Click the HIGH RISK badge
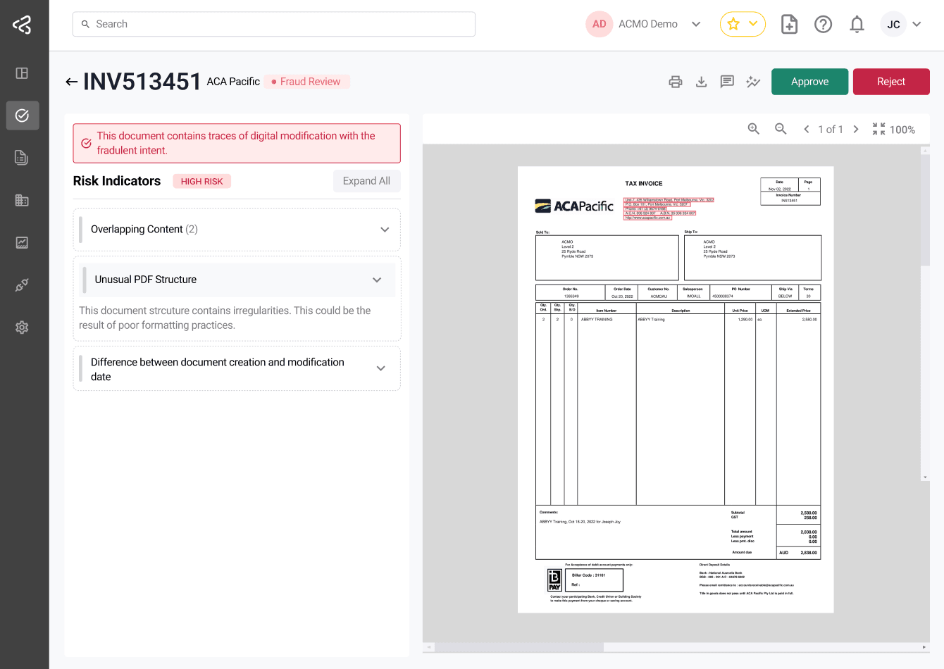The height and width of the screenshot is (669, 944). 201,181
